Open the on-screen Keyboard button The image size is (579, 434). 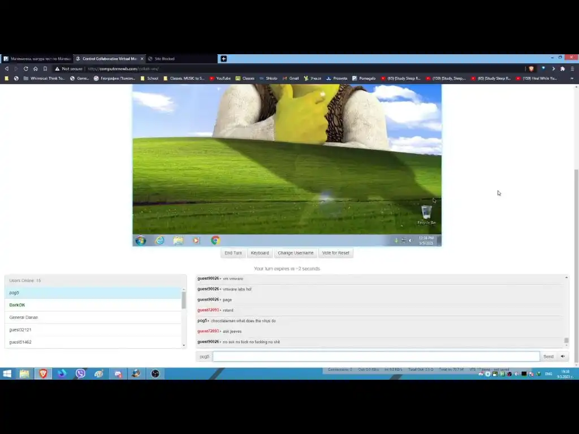tap(260, 253)
